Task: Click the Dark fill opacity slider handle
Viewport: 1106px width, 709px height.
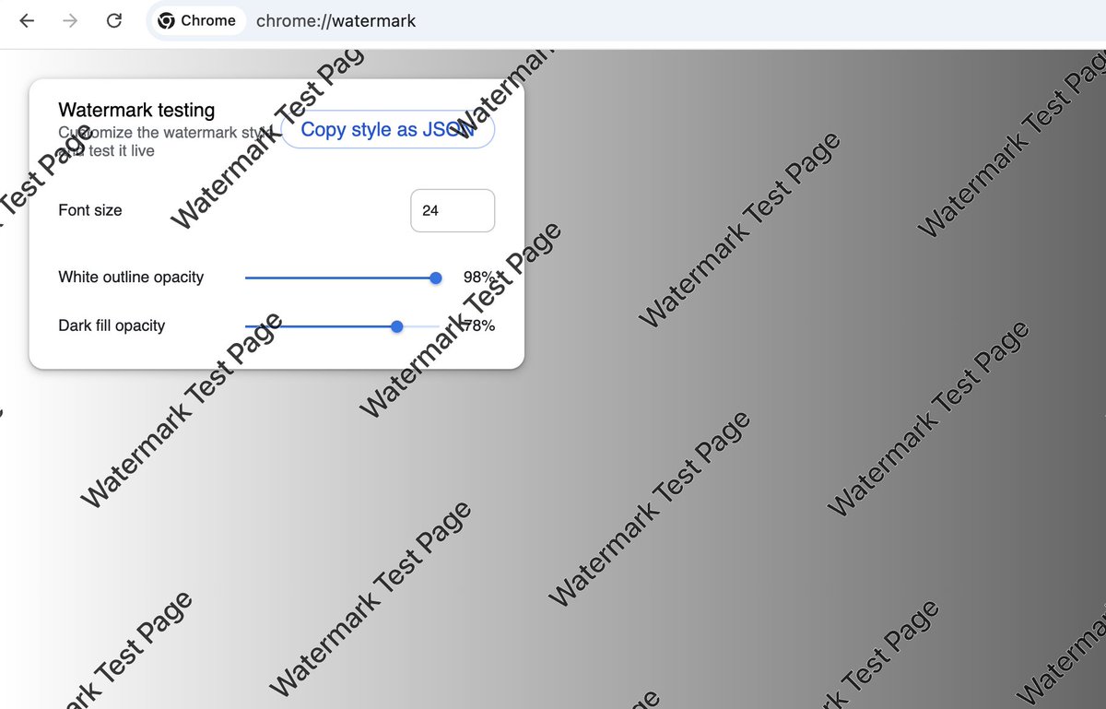Action: pos(397,326)
